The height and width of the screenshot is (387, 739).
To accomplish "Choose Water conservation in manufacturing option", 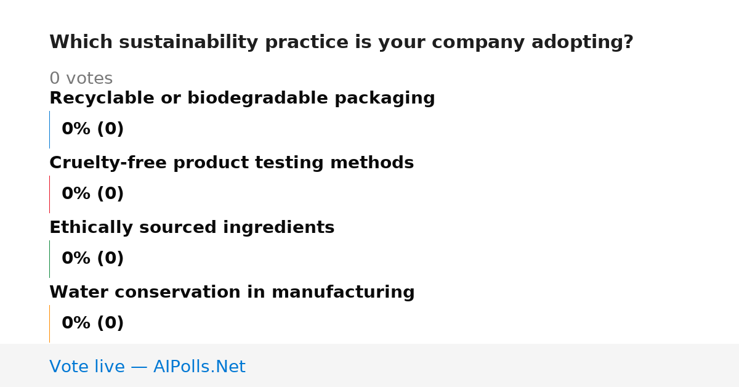I will 232,293.
